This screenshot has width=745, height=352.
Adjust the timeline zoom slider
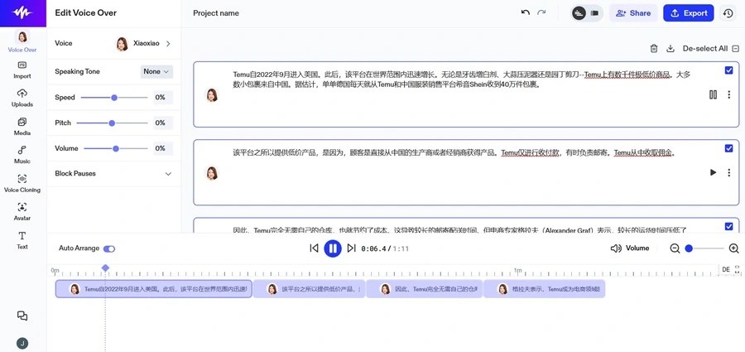(706, 248)
